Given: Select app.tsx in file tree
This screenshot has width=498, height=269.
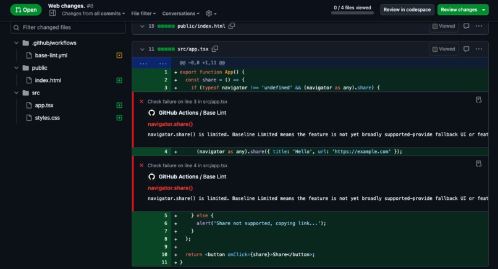Looking at the screenshot, I should (x=44, y=106).
